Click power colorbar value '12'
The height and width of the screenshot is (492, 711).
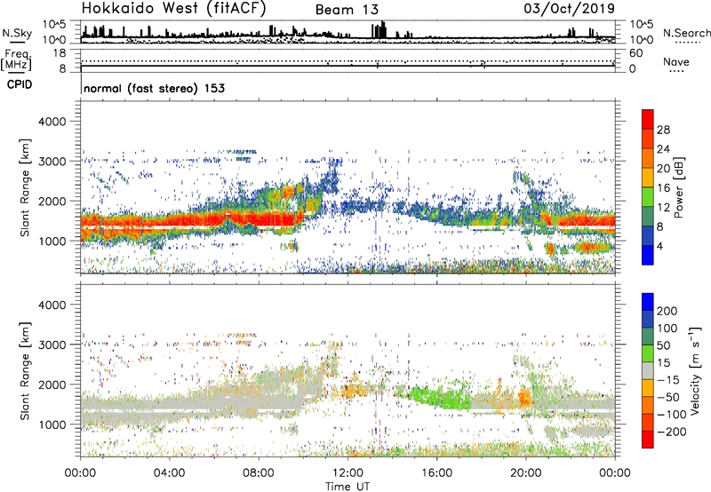663,207
